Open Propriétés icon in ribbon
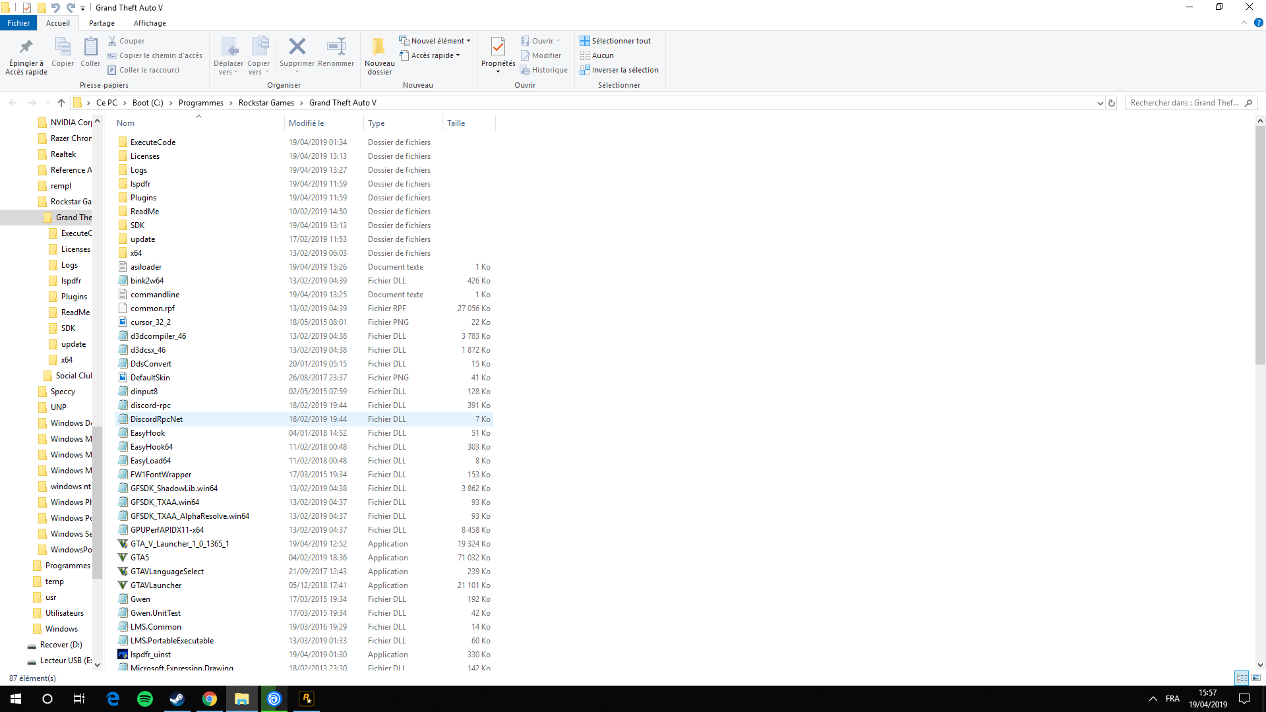Image resolution: width=1266 pixels, height=712 pixels. (498, 47)
